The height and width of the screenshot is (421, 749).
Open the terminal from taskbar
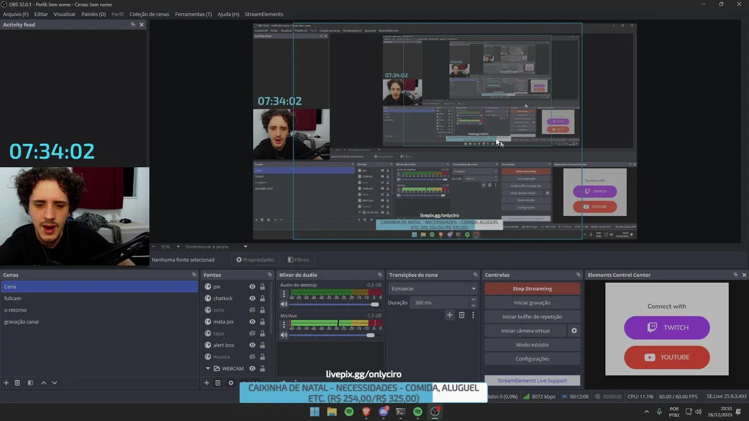(400, 412)
